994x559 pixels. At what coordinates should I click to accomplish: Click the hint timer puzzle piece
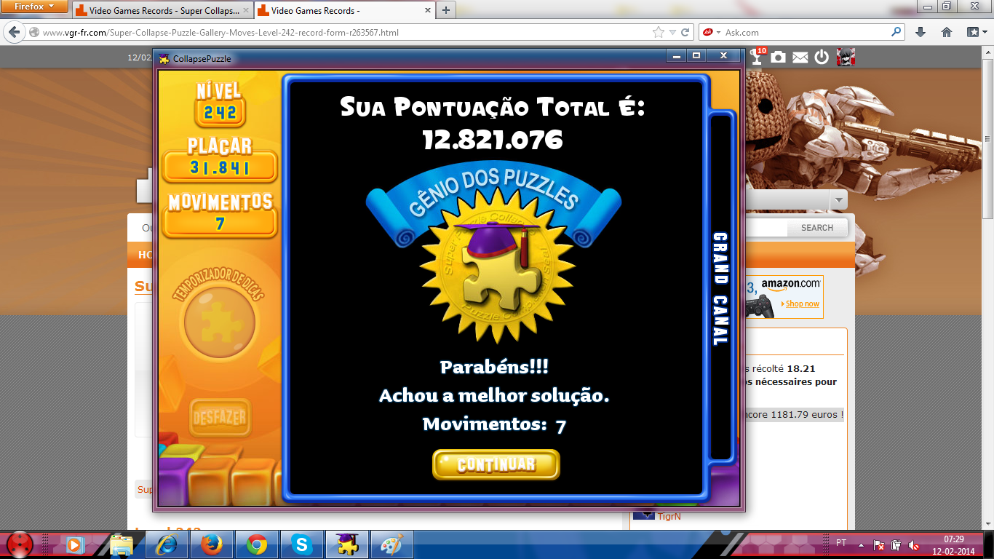(x=219, y=322)
